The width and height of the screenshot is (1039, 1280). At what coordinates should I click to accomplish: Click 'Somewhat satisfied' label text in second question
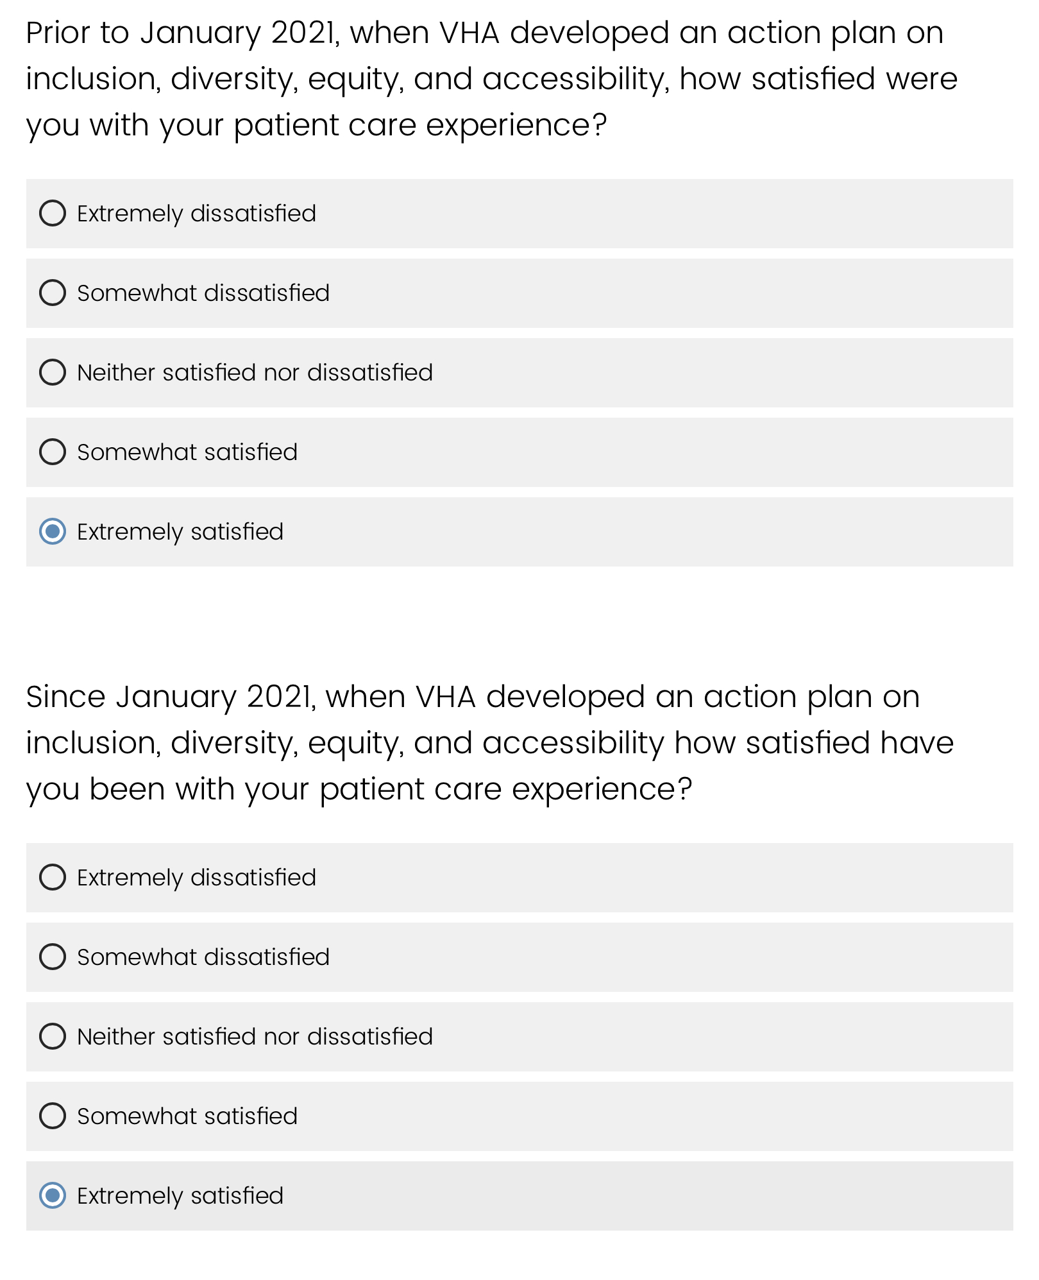click(x=187, y=1116)
